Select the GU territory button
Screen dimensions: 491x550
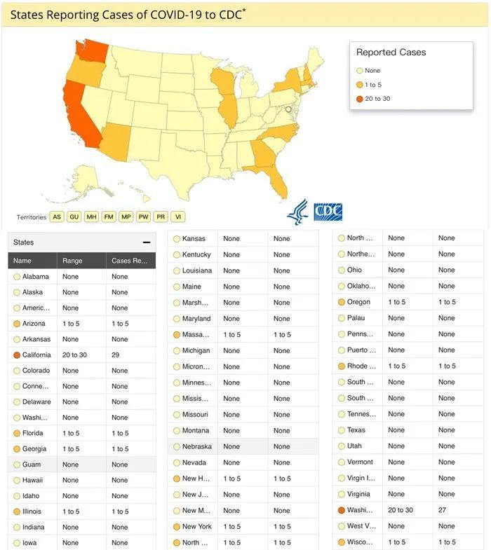coord(74,217)
